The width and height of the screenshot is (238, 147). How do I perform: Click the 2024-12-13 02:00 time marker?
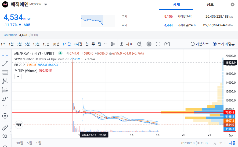94,135
